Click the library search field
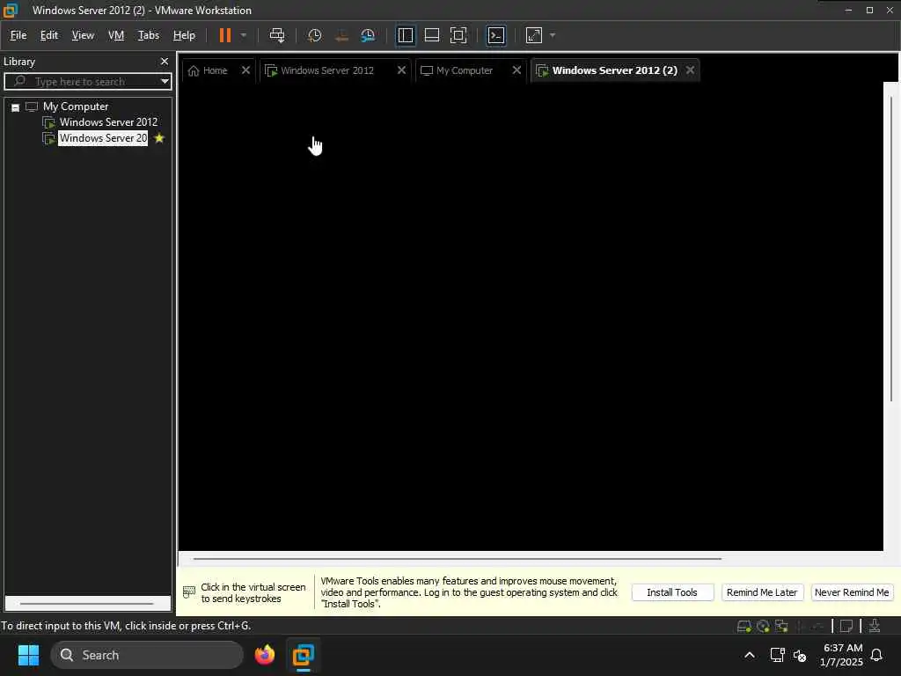 point(87,81)
